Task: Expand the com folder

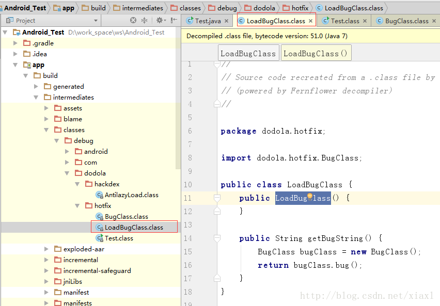Action: point(67,163)
